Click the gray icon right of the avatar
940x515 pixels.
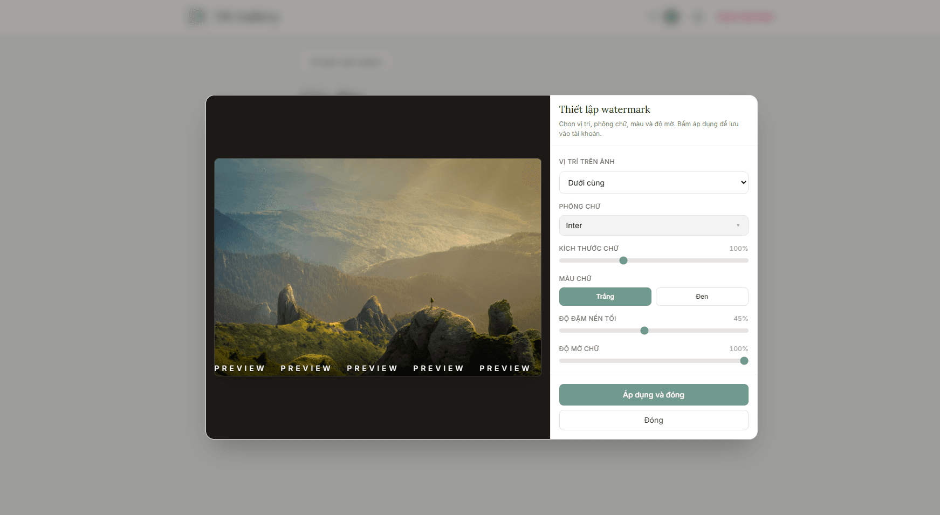click(x=698, y=17)
